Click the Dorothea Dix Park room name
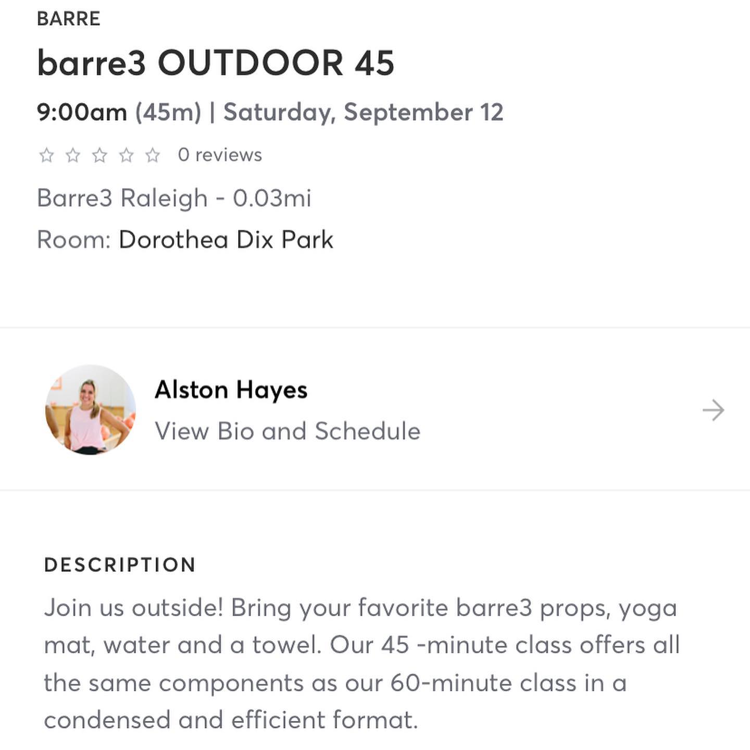 coord(226,240)
